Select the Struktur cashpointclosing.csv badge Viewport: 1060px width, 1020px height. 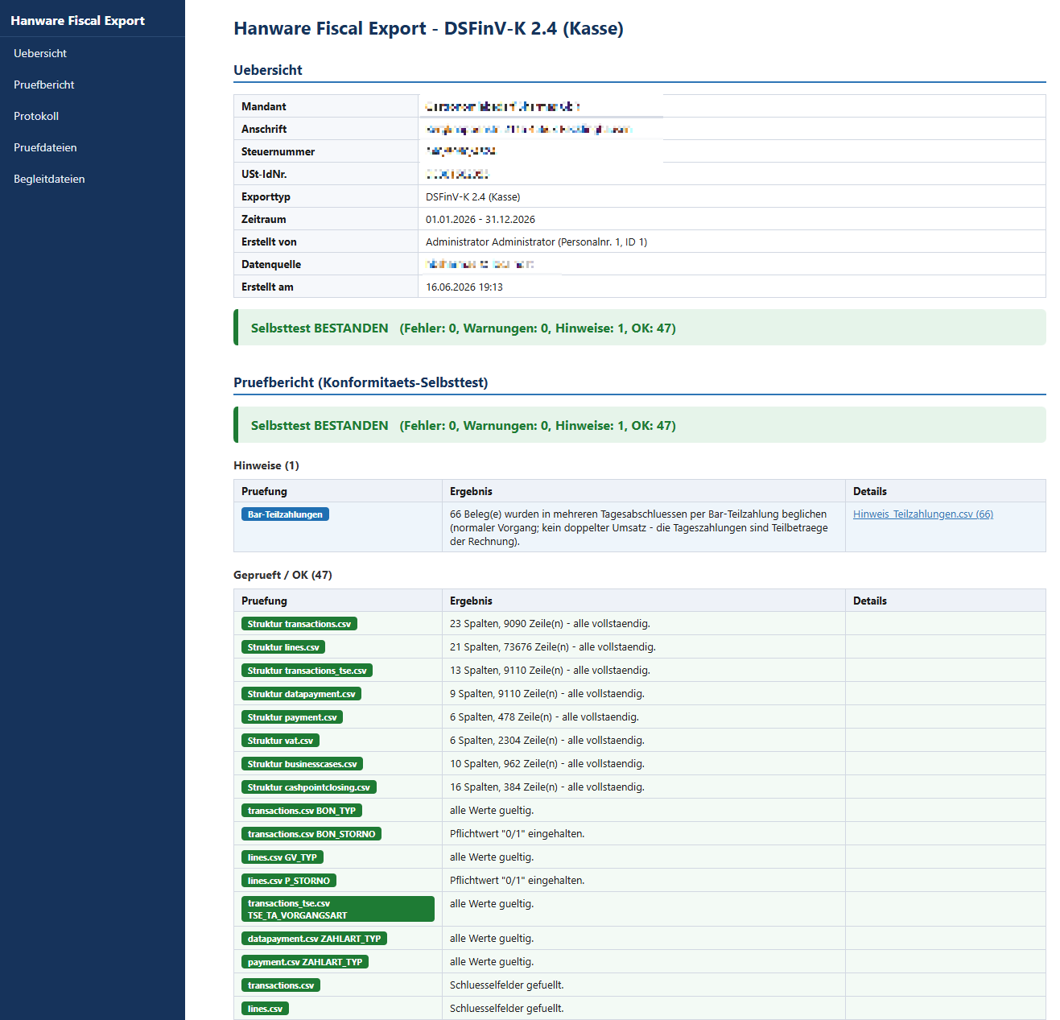[309, 787]
